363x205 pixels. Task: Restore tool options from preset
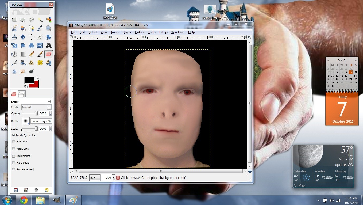[x=26, y=190]
